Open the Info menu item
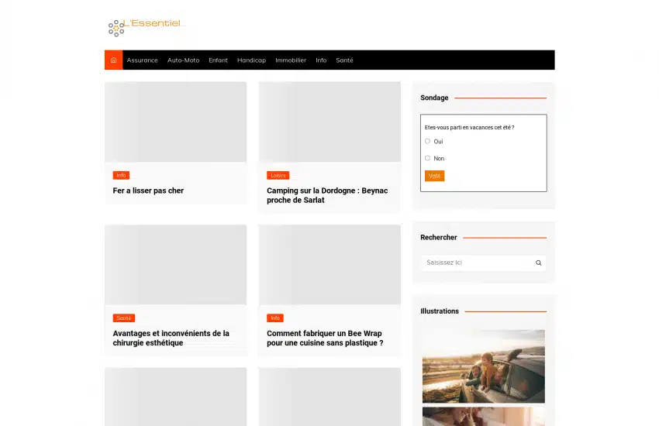This screenshot has width=659, height=426. 321,60
